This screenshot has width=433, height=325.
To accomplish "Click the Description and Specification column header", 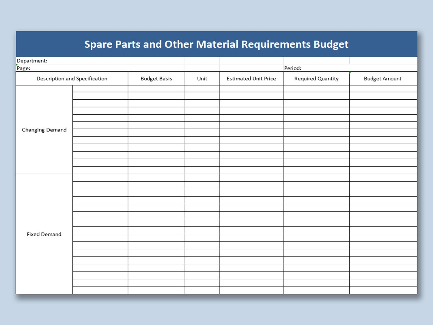I will (72, 78).
